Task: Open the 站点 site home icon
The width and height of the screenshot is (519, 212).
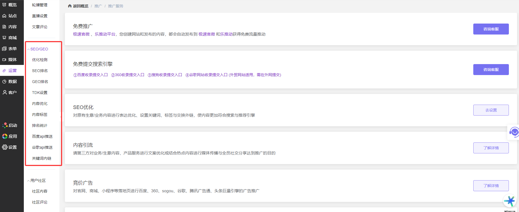Action: (4, 16)
